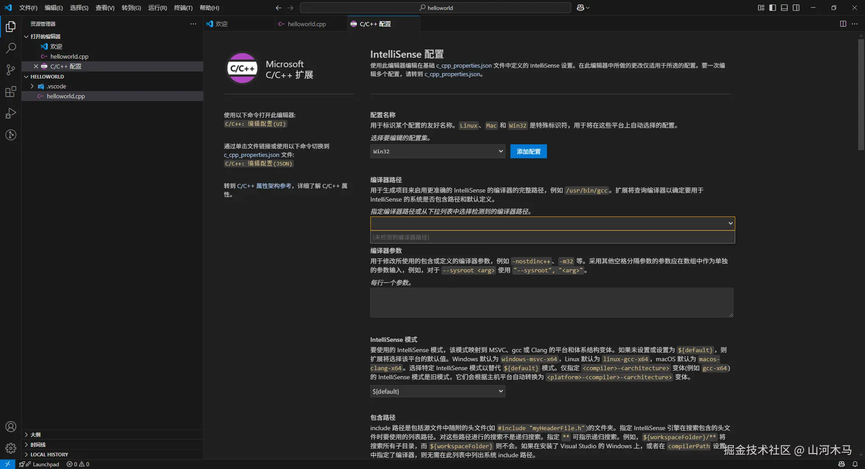Open the 选择(S) menu

pos(79,8)
